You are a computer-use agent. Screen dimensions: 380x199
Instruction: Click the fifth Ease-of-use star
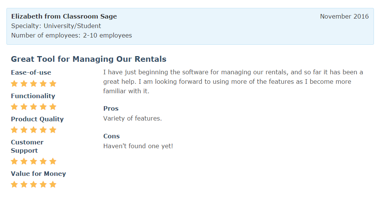(x=53, y=83)
